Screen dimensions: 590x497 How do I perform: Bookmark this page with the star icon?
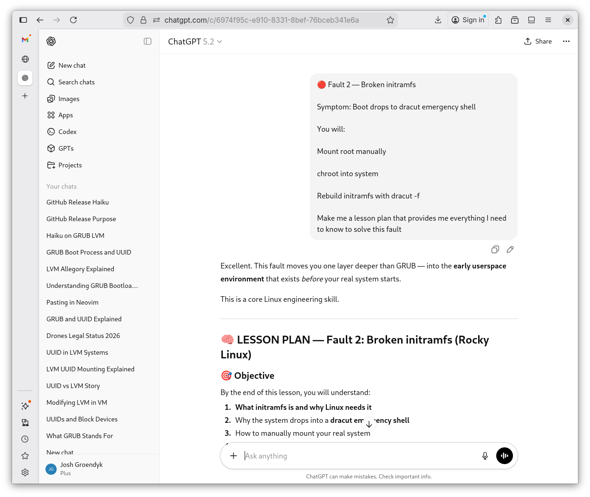coord(390,20)
